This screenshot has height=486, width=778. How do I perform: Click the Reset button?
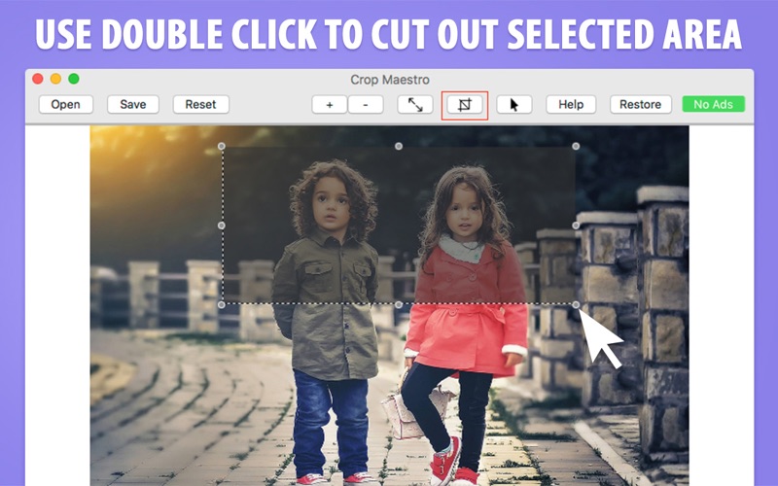[x=201, y=105]
